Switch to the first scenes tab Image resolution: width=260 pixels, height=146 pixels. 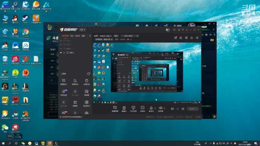65,36
